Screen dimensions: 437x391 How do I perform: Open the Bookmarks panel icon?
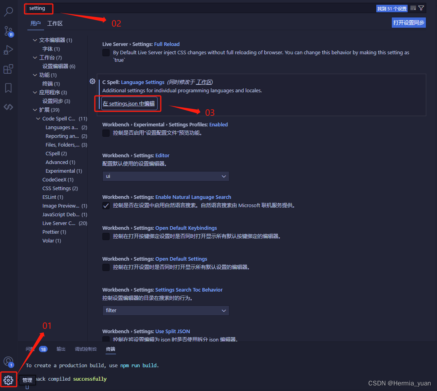pos(8,88)
